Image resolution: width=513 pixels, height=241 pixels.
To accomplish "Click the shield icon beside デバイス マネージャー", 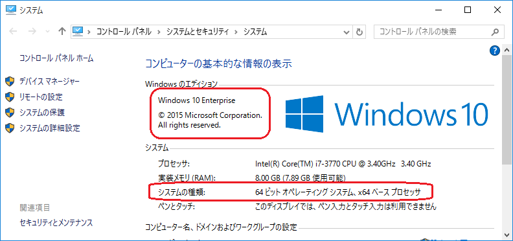I will 10,81.
